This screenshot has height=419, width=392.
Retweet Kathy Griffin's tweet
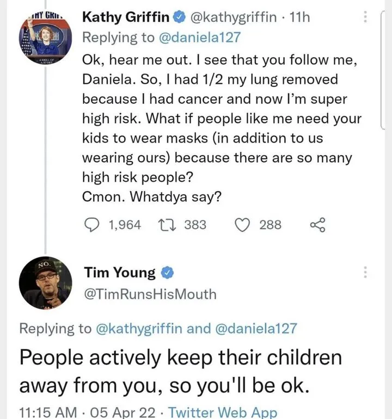pos(164,224)
